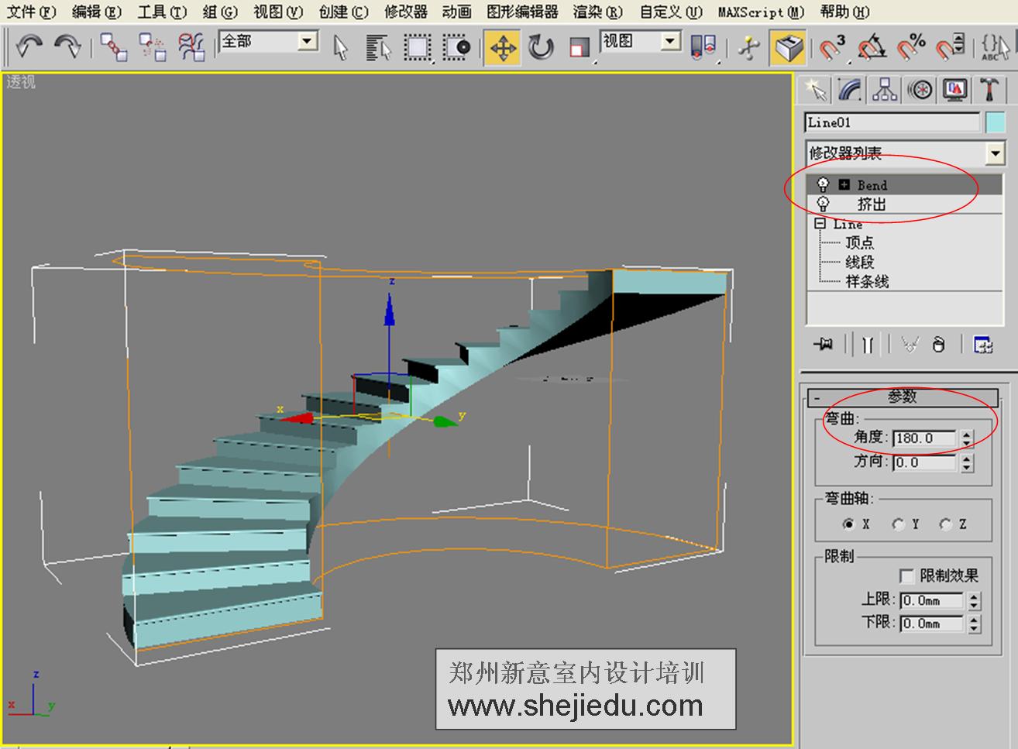
Task: Open the 修改器列表 modifier dropdown
Action: pos(995,153)
